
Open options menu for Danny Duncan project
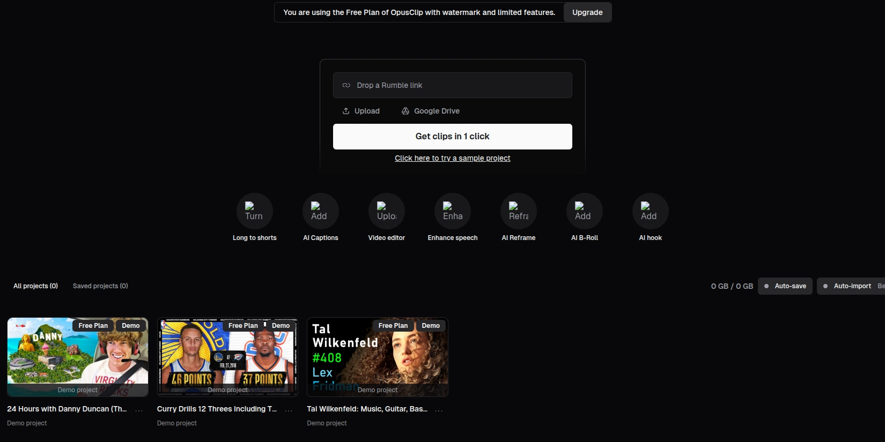click(139, 410)
